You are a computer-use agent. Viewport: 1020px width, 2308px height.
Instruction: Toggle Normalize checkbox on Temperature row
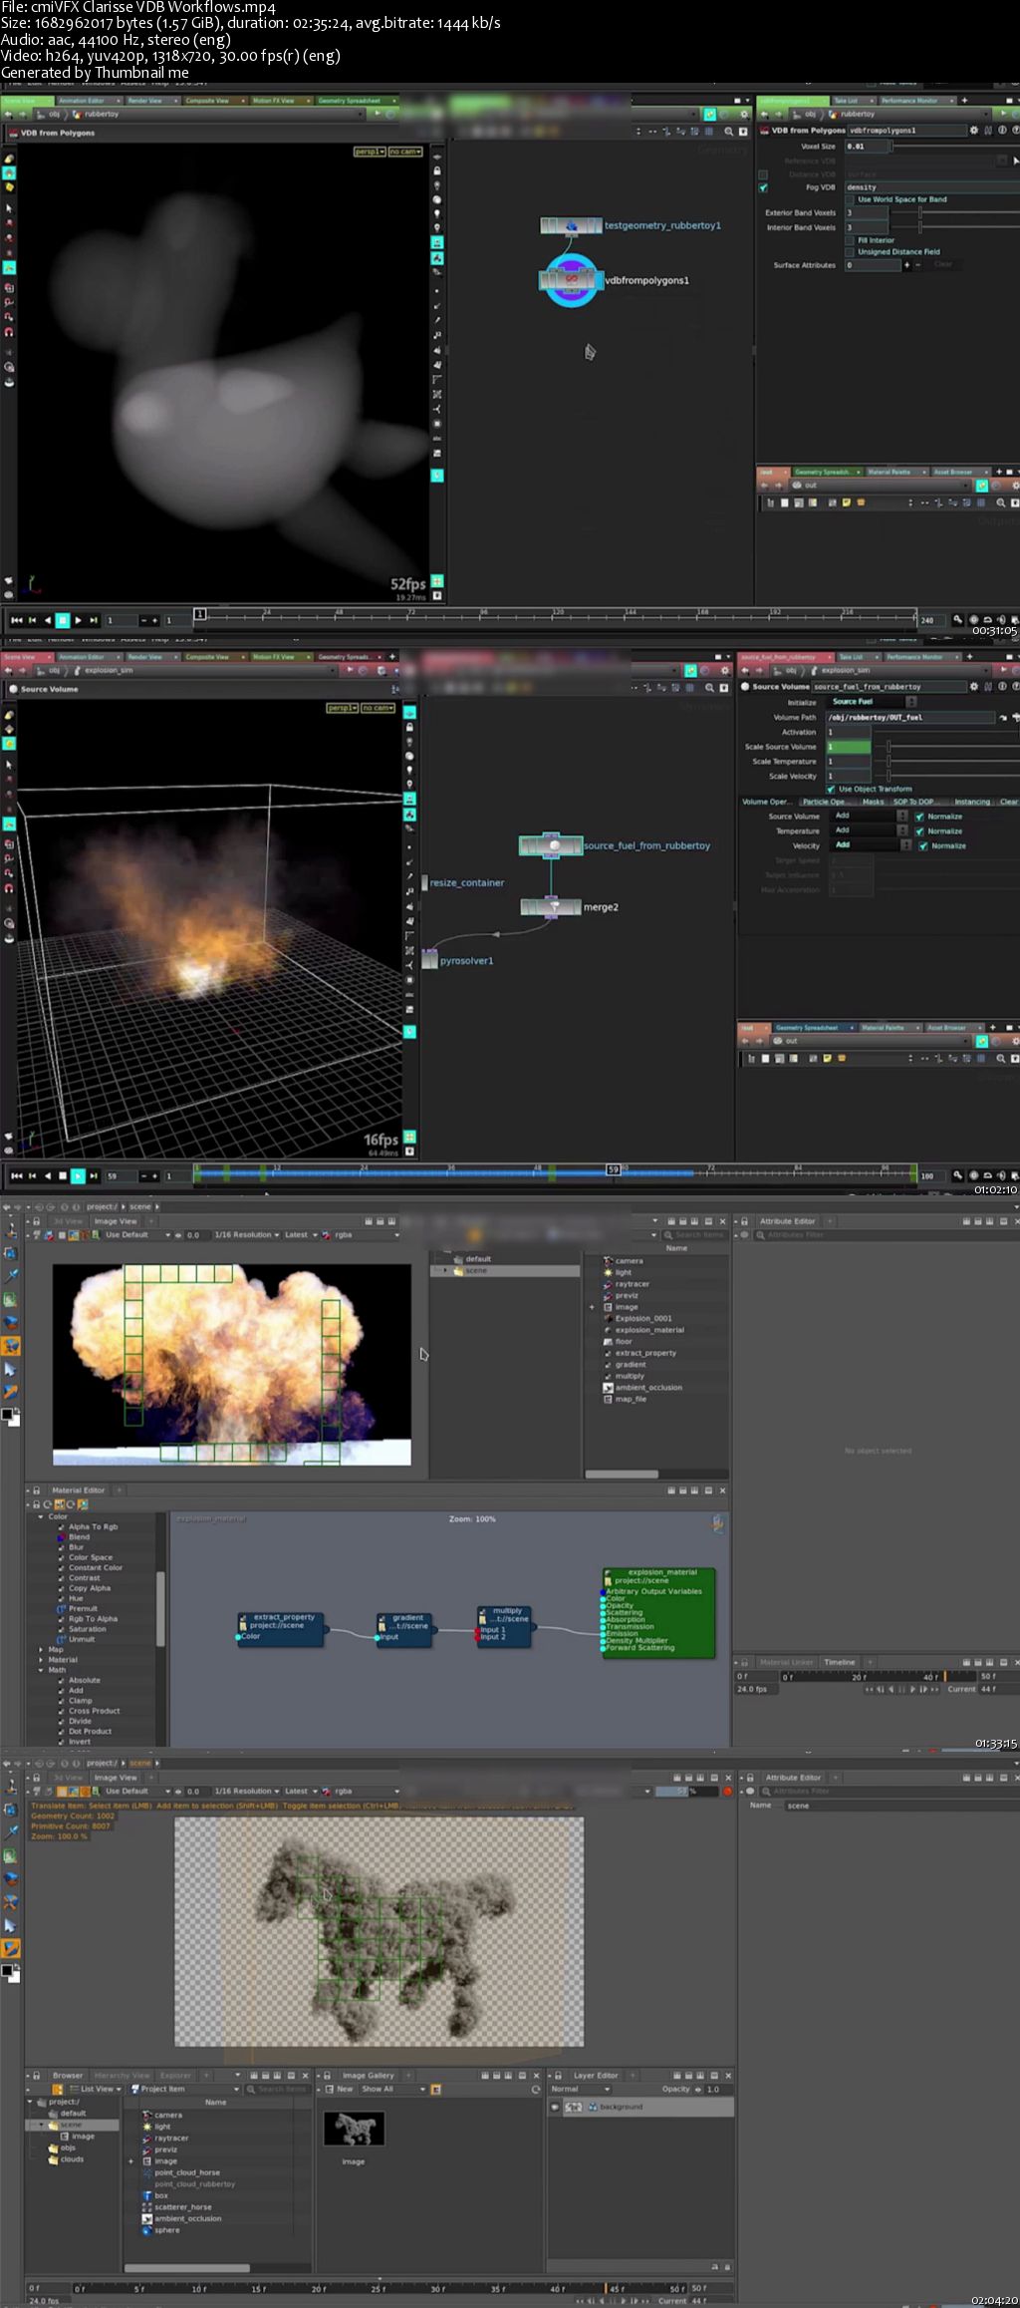[919, 831]
